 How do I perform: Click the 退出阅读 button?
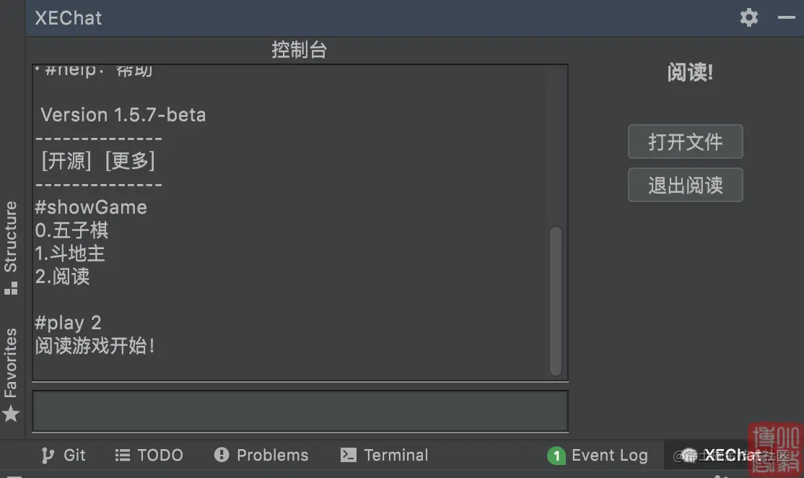[685, 185]
